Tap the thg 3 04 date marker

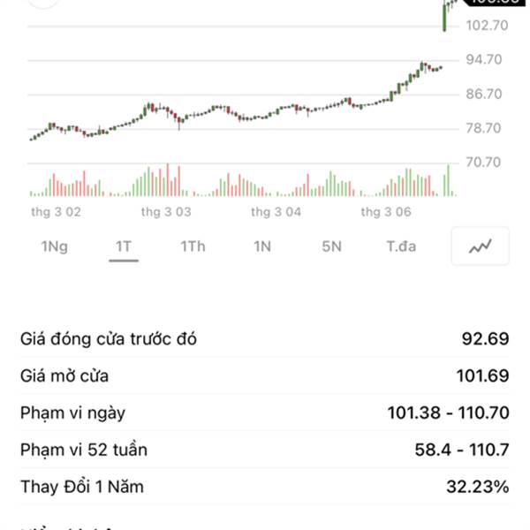(x=276, y=212)
